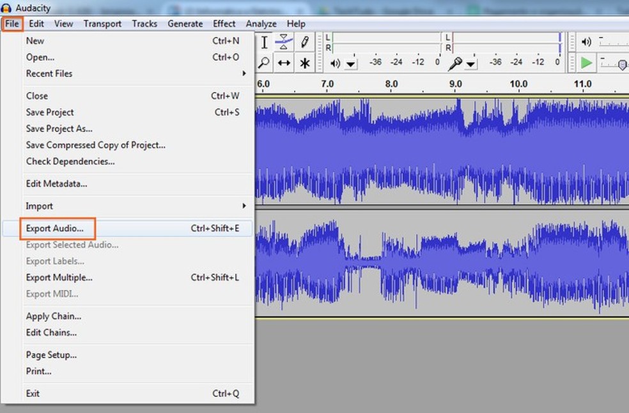
Task: Open the output meter dropdown arrow
Action: tap(351, 64)
